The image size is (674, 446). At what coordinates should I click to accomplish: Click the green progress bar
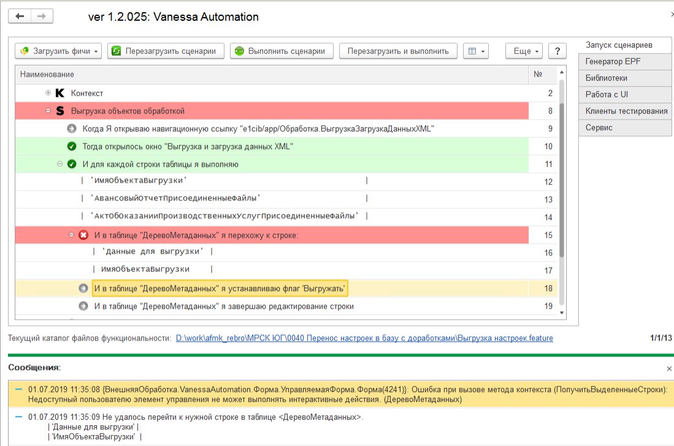pyautogui.click(x=340, y=355)
